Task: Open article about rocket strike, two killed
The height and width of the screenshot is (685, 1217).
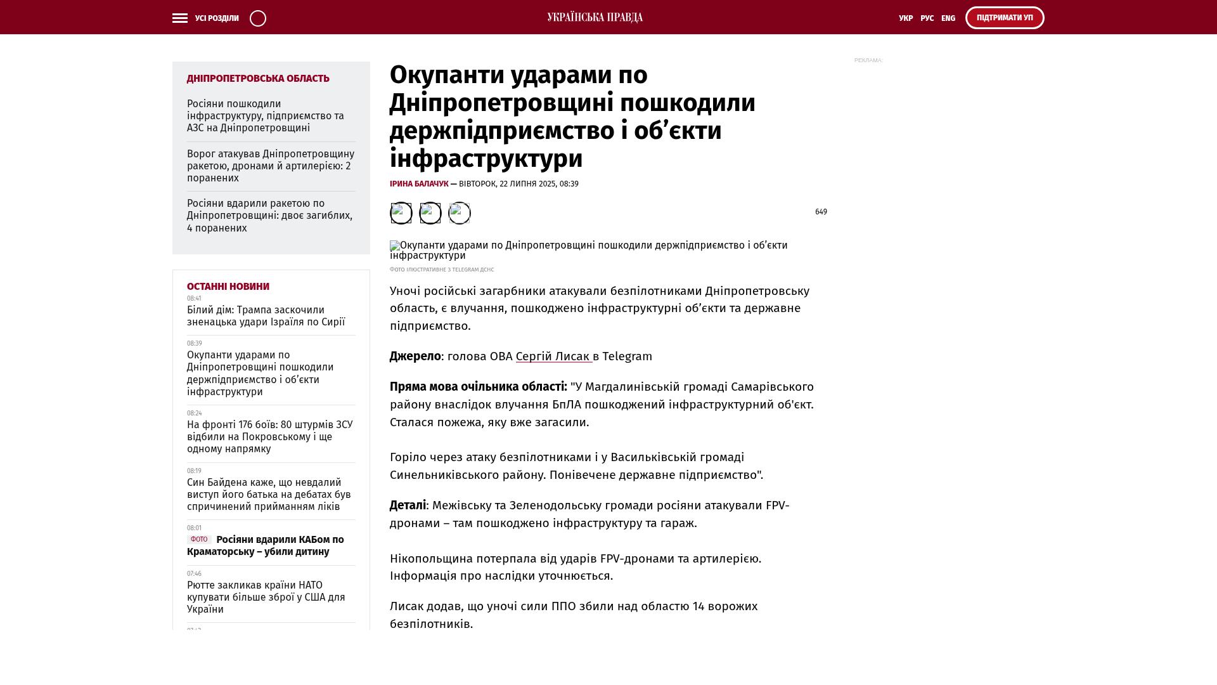Action: (269, 216)
